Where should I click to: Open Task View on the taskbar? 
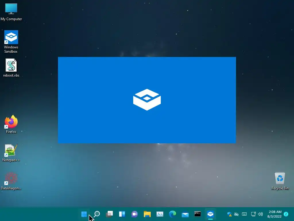(x=109, y=214)
